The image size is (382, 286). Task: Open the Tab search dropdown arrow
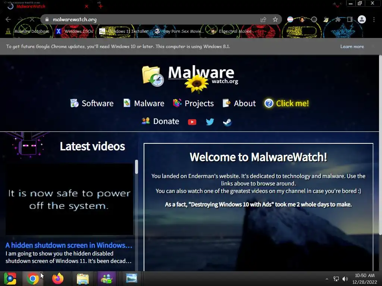point(337,5)
